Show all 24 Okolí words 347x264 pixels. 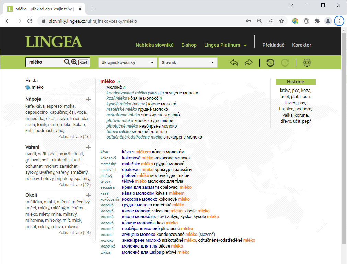[74, 232]
